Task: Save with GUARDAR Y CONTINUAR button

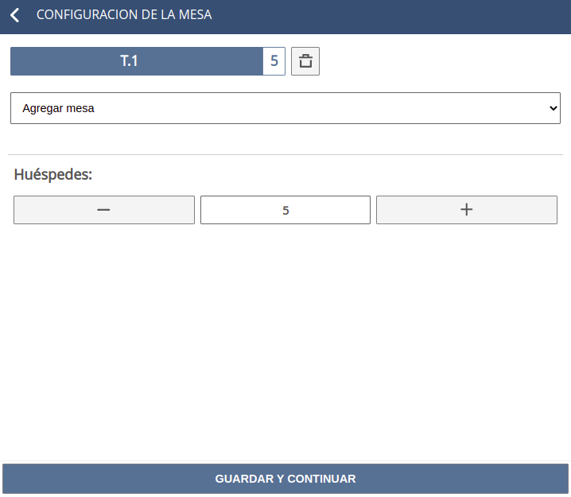Action: click(x=285, y=479)
